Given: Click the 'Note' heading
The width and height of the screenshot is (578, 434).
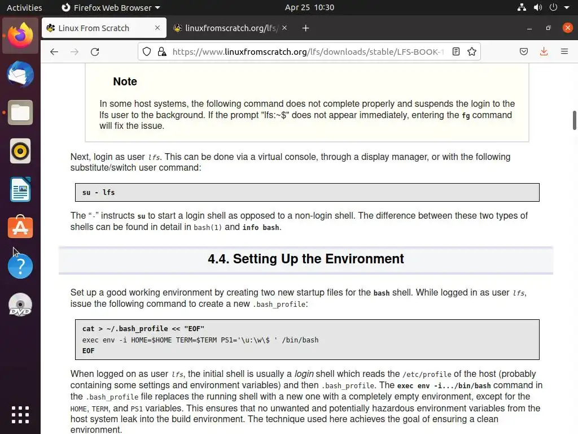Looking at the screenshot, I should [x=125, y=81].
